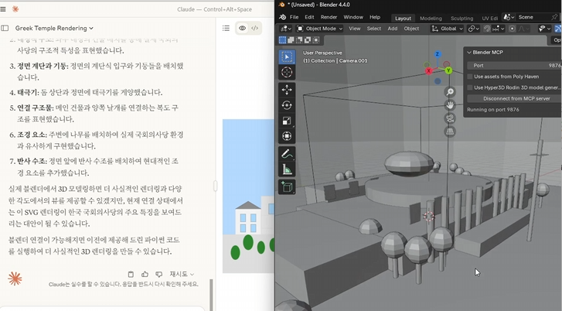
Task: Select the Transform tool in Blender toolbar
Action: [287, 136]
